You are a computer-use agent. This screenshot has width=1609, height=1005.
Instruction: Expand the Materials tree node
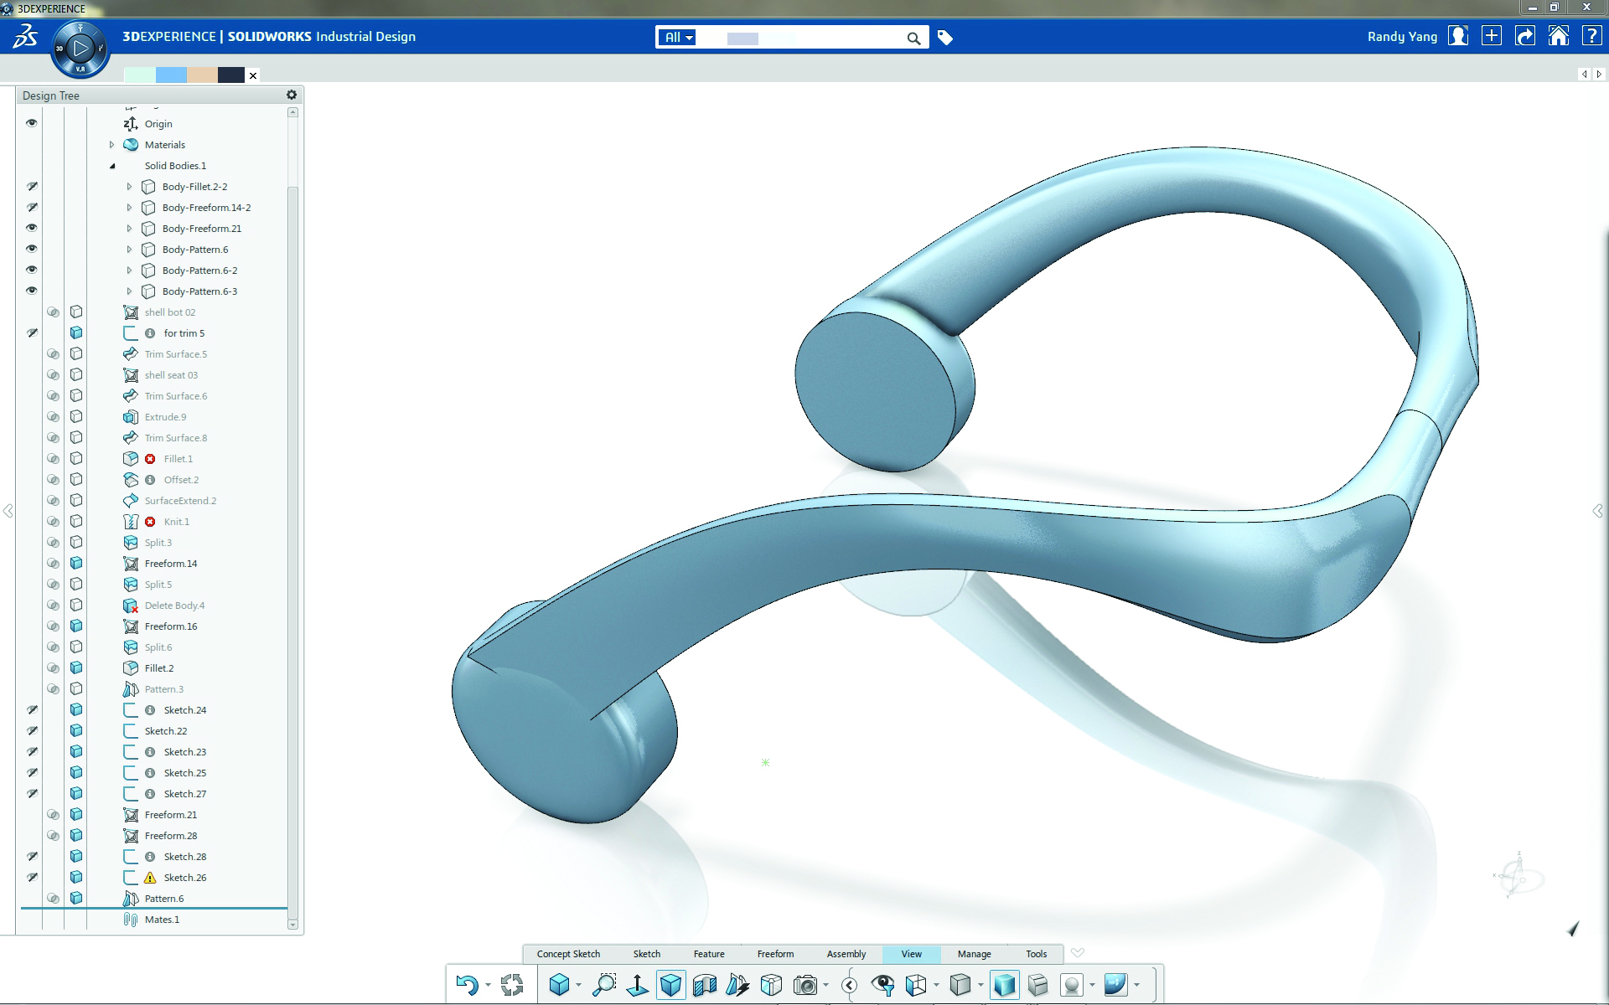[111, 145]
